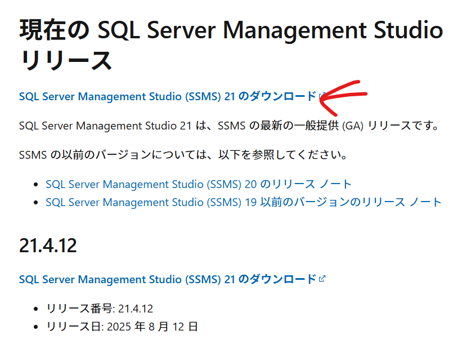Open the SSMS 21 のダウンロード link below the 21.4.12 heading

pos(167,279)
